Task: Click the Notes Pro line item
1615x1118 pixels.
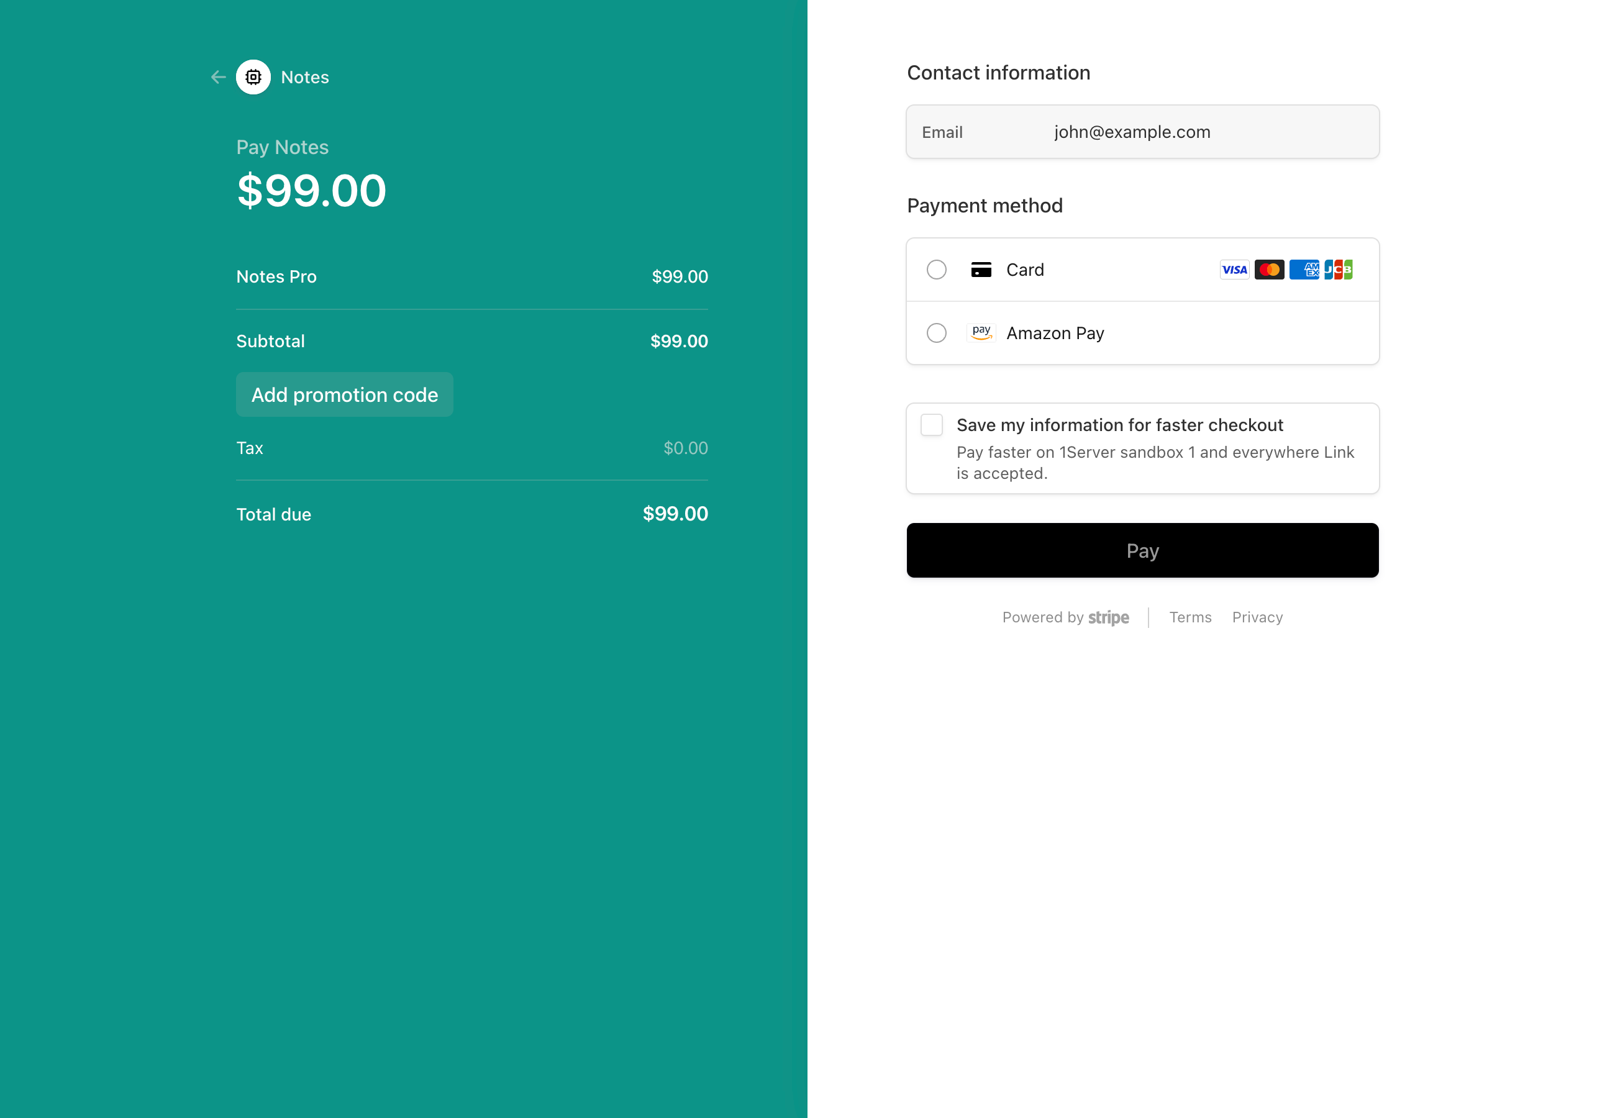Action: tap(472, 276)
